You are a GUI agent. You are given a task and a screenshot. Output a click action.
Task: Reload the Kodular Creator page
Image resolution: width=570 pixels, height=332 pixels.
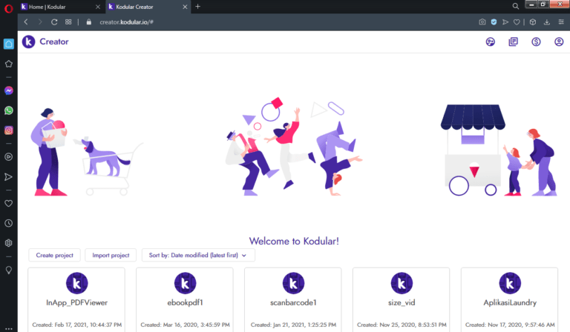pyautogui.click(x=54, y=22)
